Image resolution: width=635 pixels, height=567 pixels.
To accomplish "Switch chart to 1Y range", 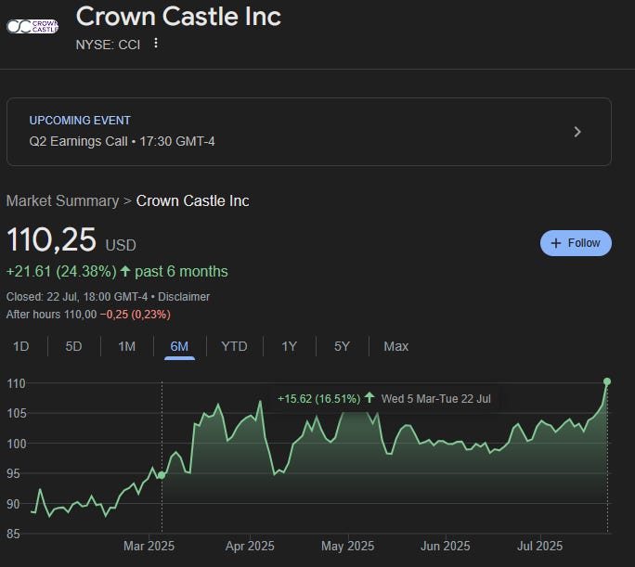I will tap(289, 346).
